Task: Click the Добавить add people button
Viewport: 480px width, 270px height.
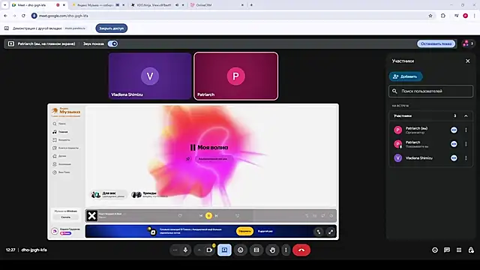Action: (406, 76)
